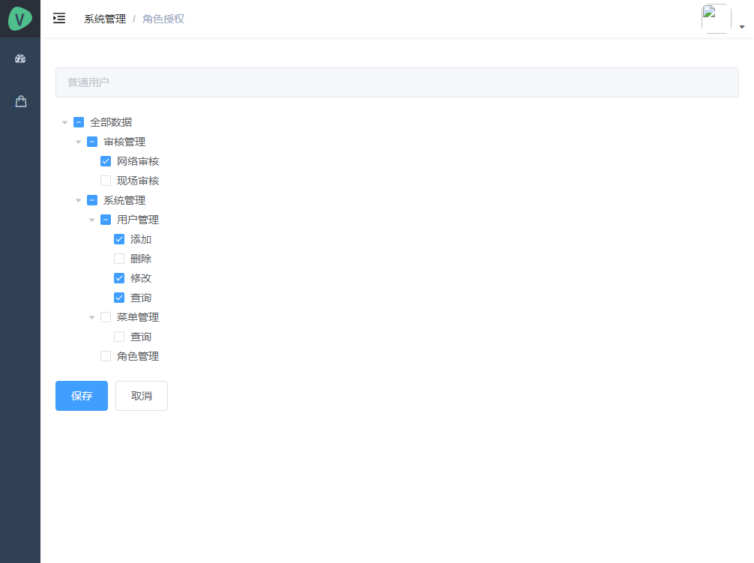Select the 删除 tree label
The width and height of the screenshot is (754, 563).
coord(141,259)
